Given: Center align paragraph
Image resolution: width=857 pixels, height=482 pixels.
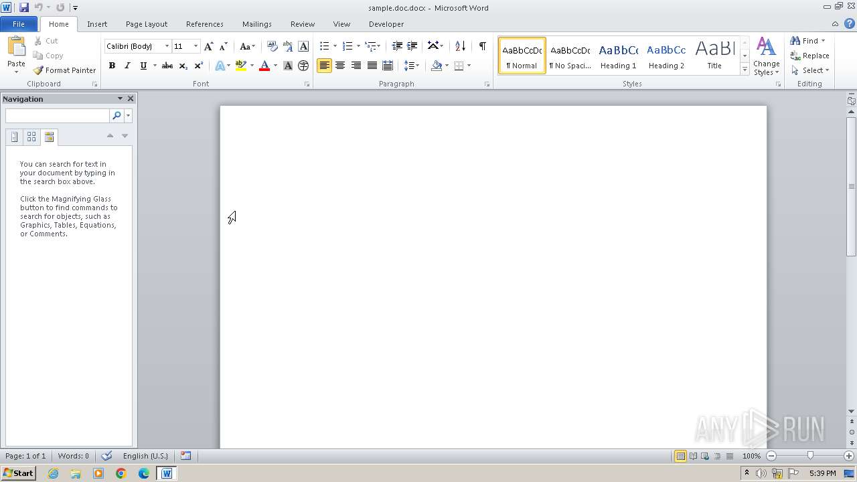Looking at the screenshot, I should point(340,66).
